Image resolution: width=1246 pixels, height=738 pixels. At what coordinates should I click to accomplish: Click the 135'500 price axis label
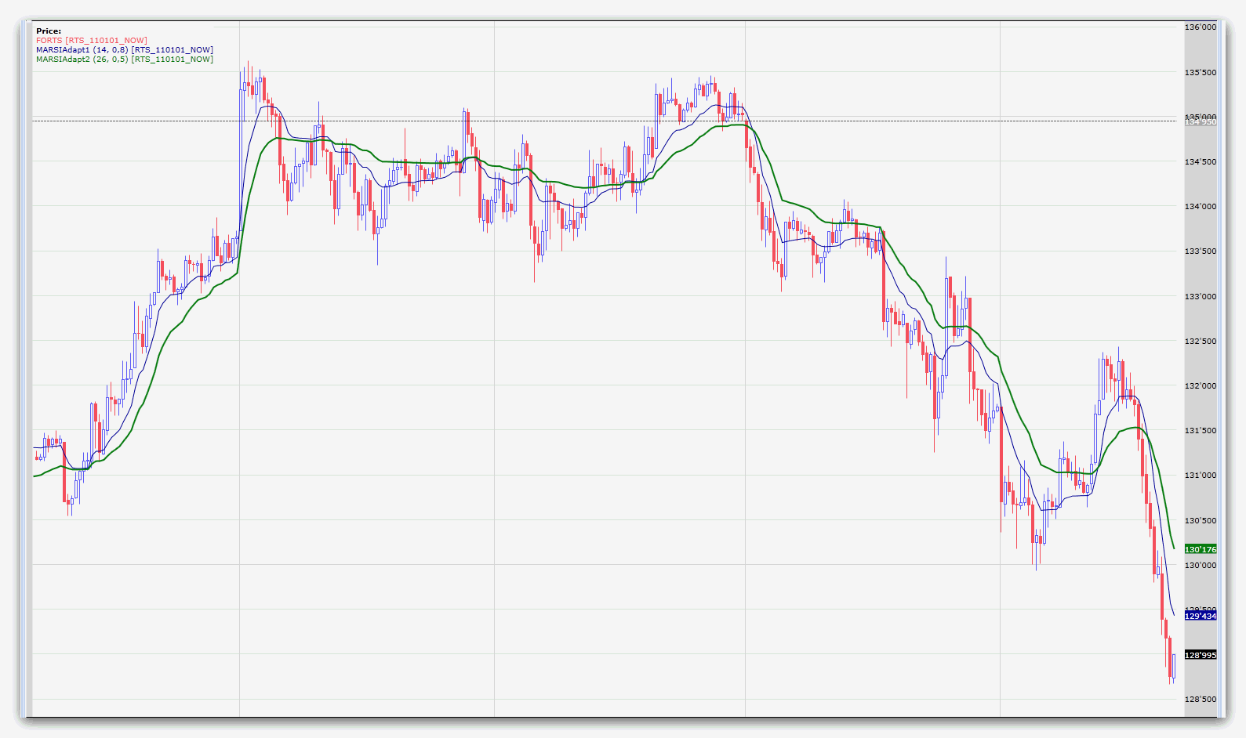coord(1201,73)
